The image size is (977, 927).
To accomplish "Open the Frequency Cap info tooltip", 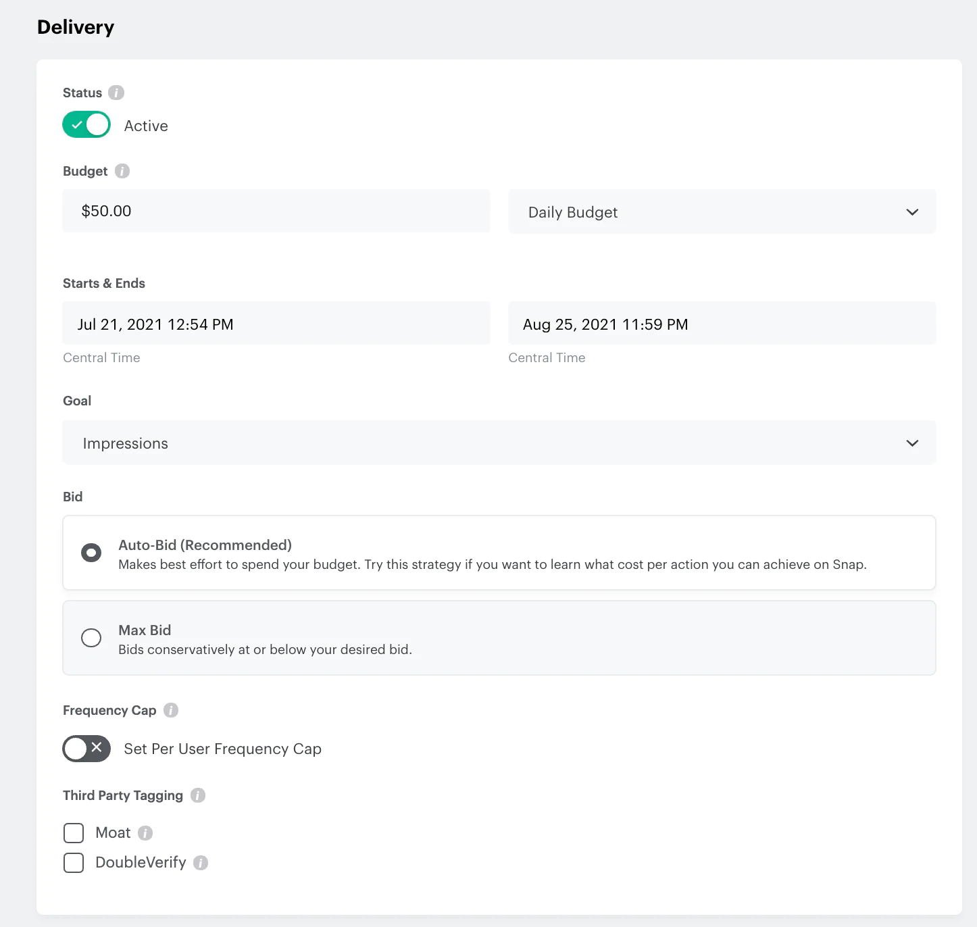I will click(x=171, y=710).
